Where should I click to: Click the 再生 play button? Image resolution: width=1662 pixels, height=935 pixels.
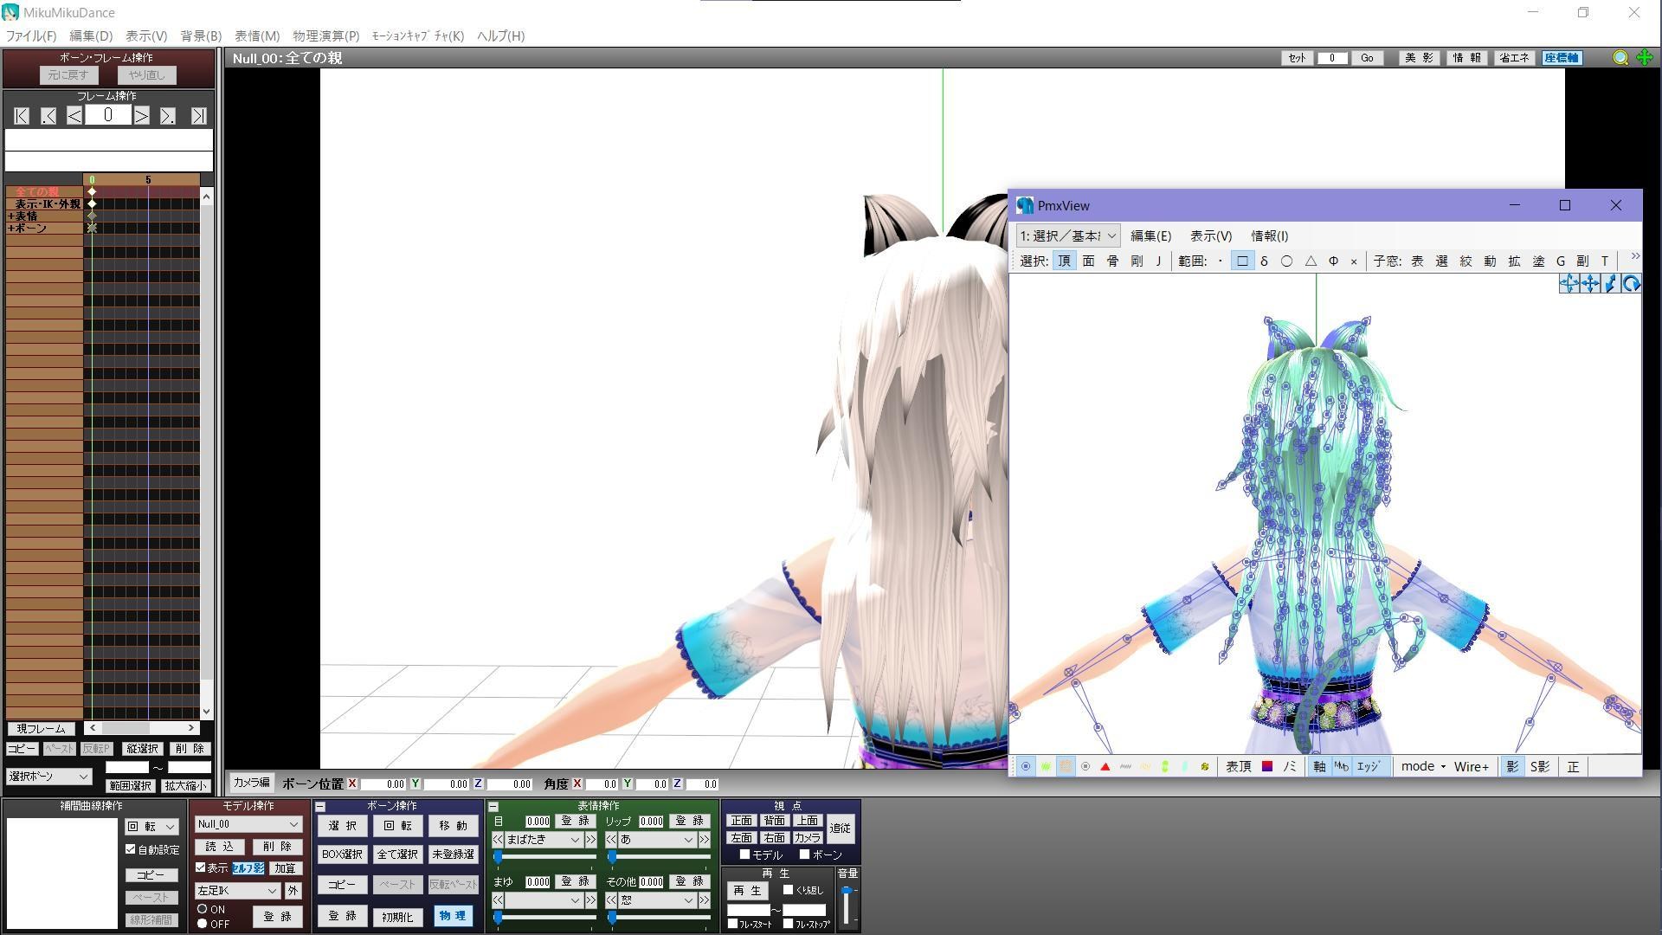[x=747, y=891]
